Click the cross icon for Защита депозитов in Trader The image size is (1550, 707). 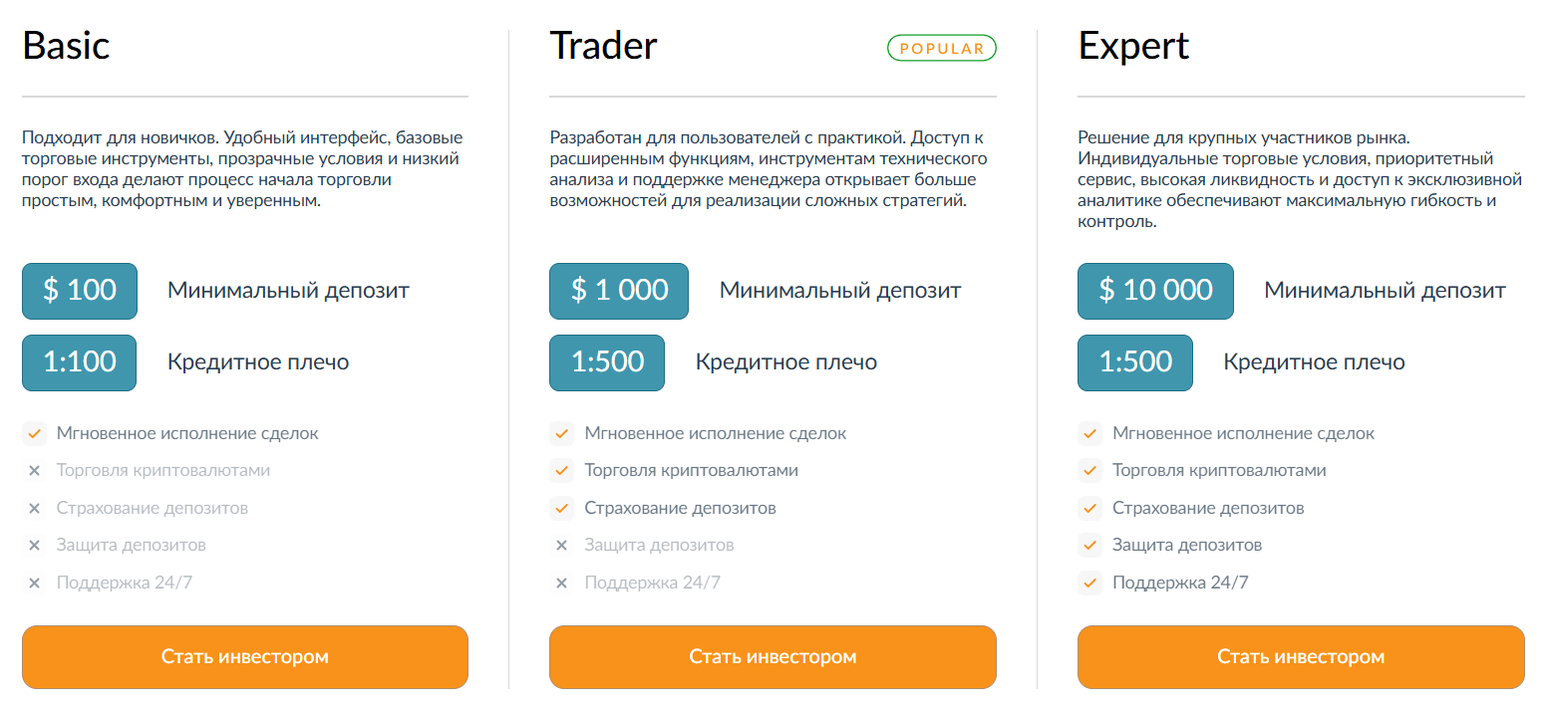[x=561, y=545]
